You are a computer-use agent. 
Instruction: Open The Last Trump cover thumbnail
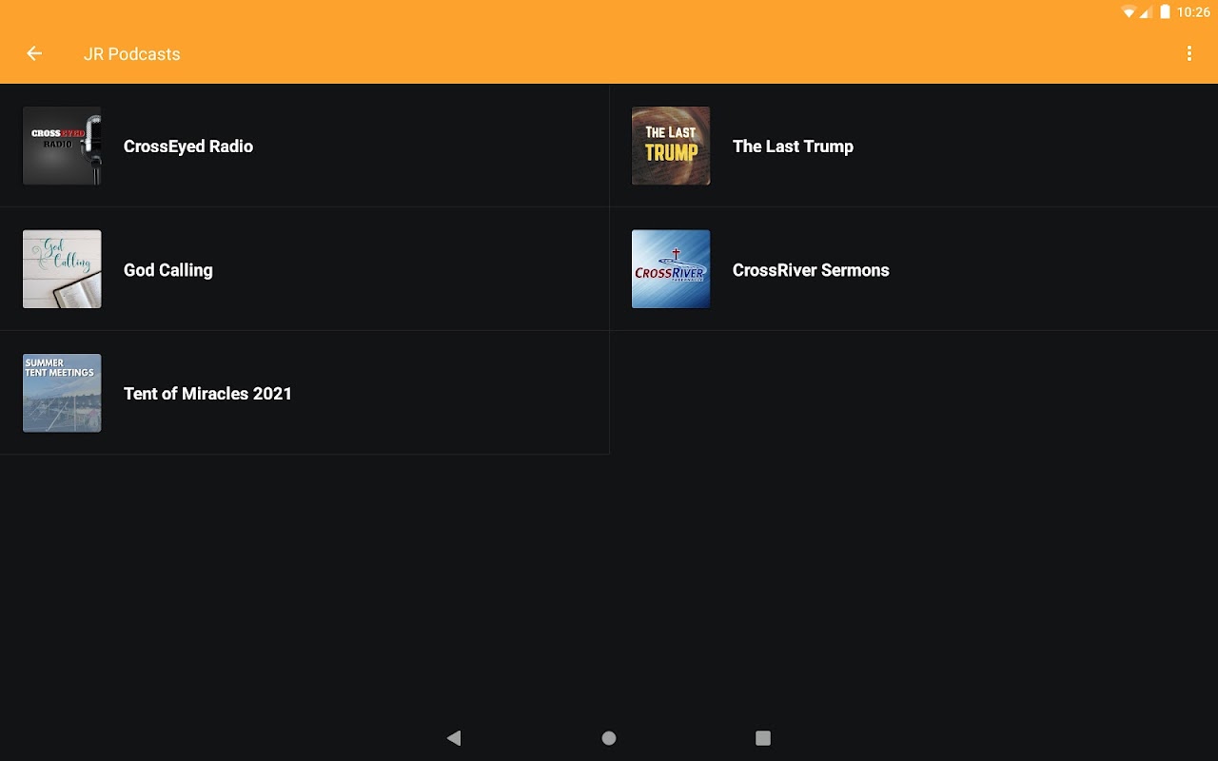point(671,146)
